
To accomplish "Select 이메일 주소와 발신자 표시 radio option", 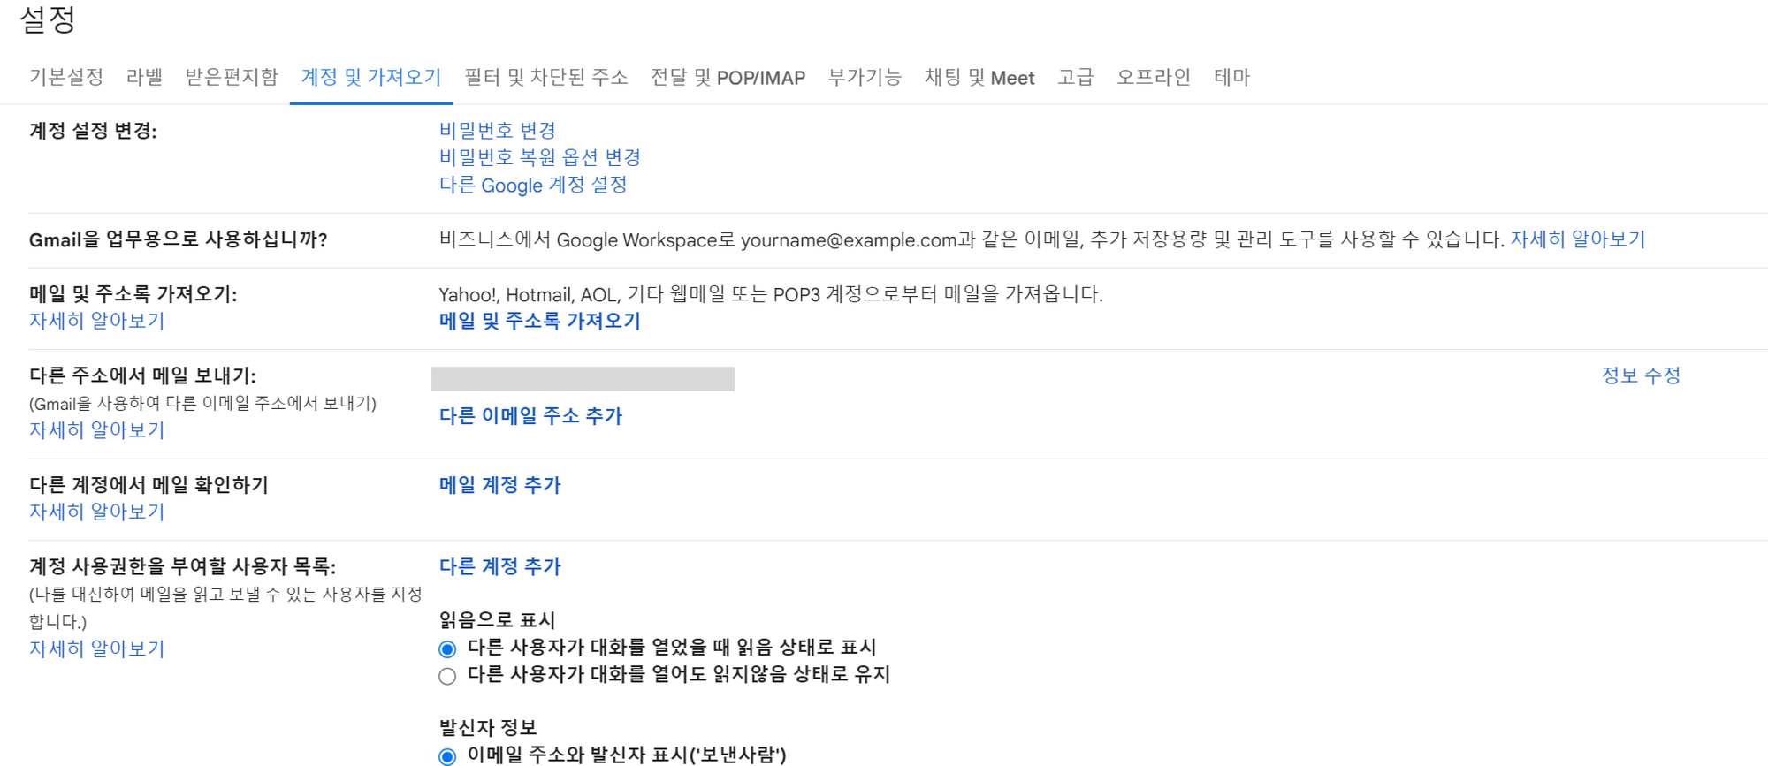I will (447, 756).
